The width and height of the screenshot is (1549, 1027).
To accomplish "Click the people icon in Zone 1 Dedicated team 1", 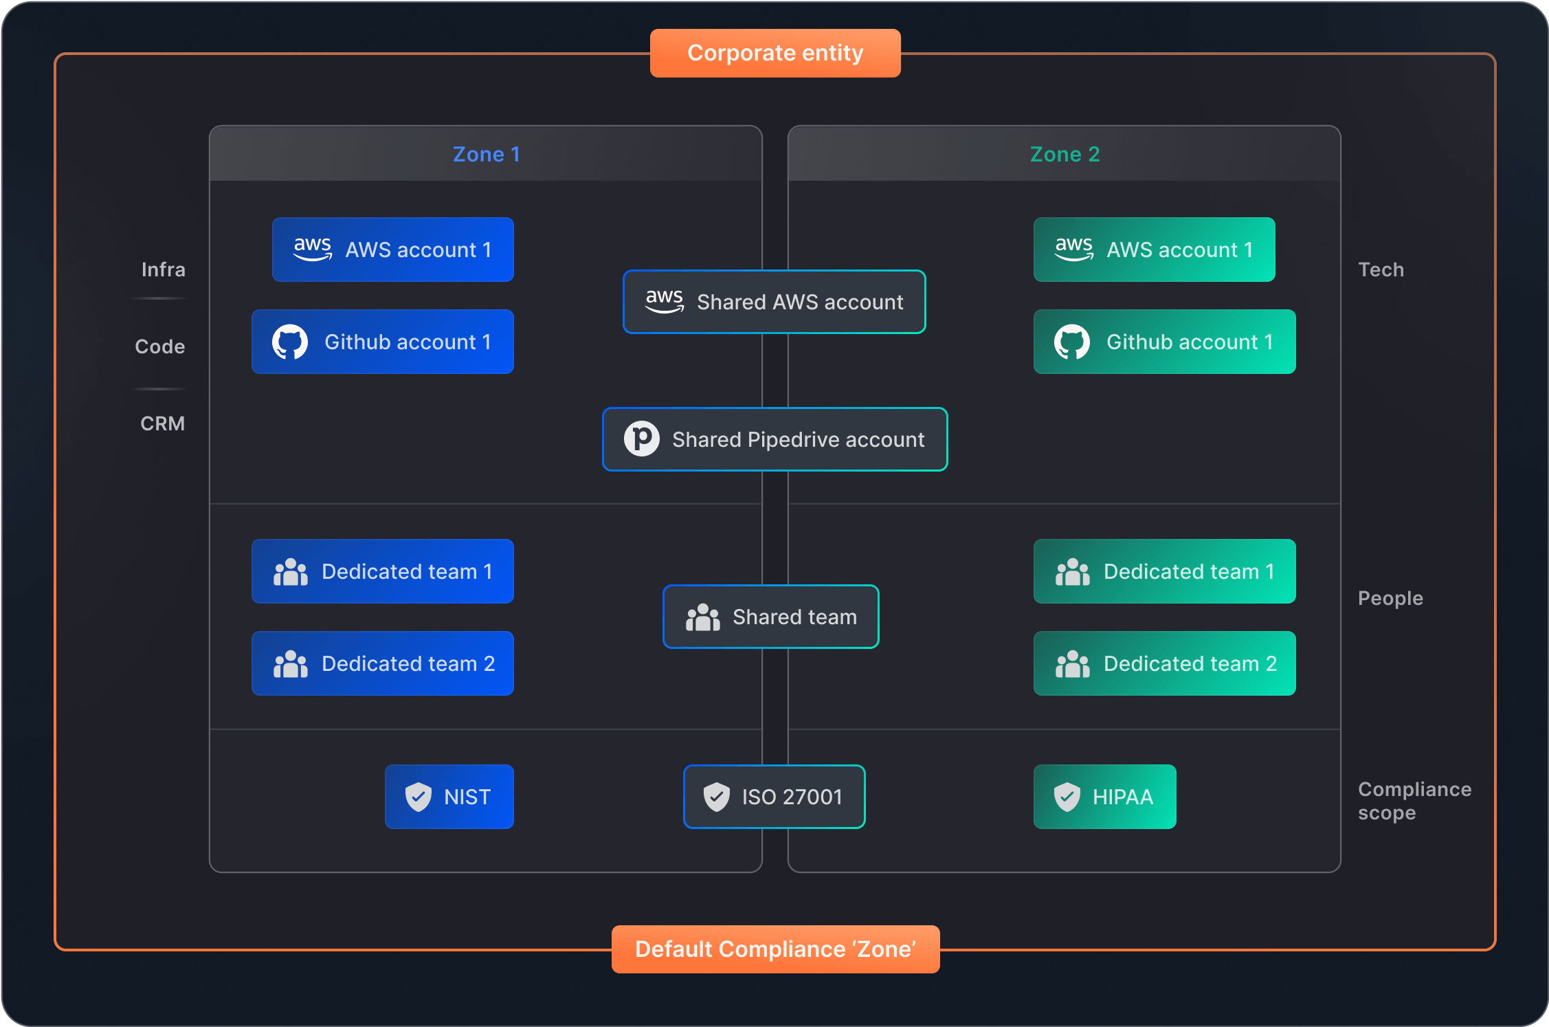I will (x=291, y=571).
